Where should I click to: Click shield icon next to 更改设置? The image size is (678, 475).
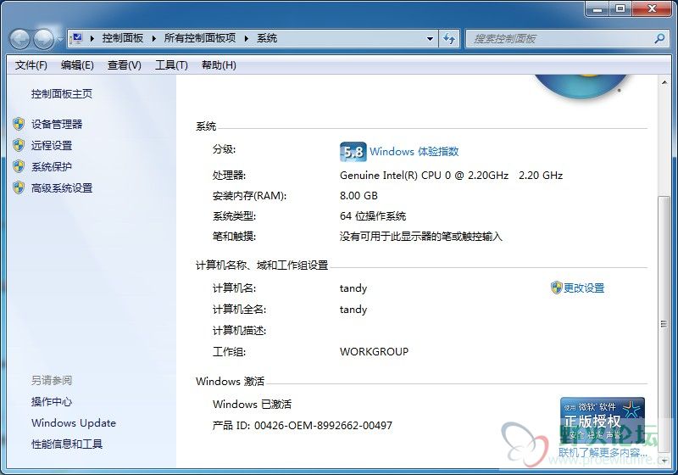(x=556, y=288)
